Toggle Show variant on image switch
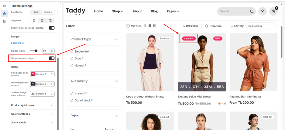The width and height of the screenshot is (285, 130). pos(51,28)
